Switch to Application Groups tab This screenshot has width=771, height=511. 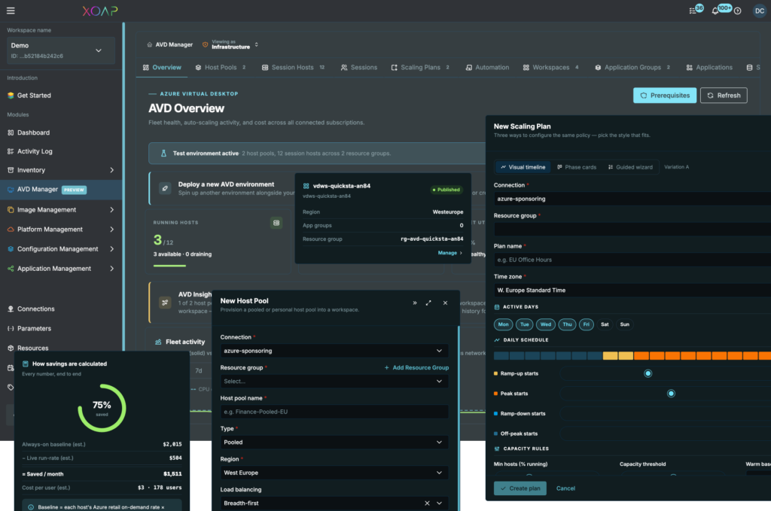pos(632,67)
